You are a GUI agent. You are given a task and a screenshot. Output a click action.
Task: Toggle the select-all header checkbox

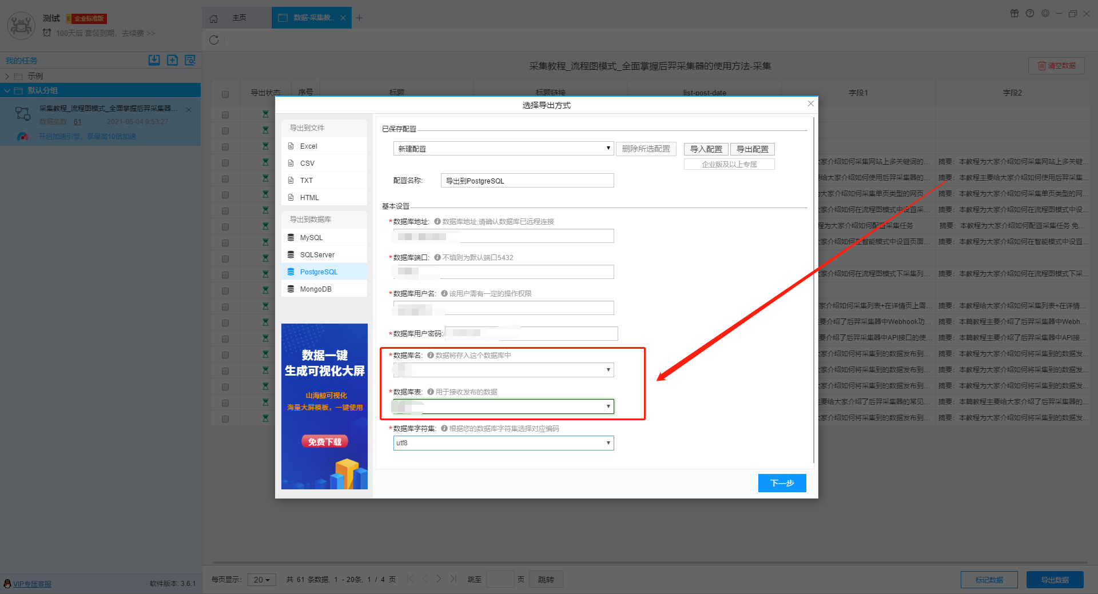point(225,94)
